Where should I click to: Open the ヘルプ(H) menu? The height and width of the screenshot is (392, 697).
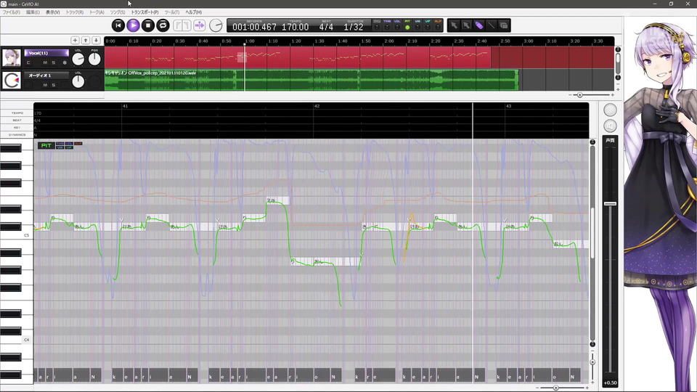(193, 12)
